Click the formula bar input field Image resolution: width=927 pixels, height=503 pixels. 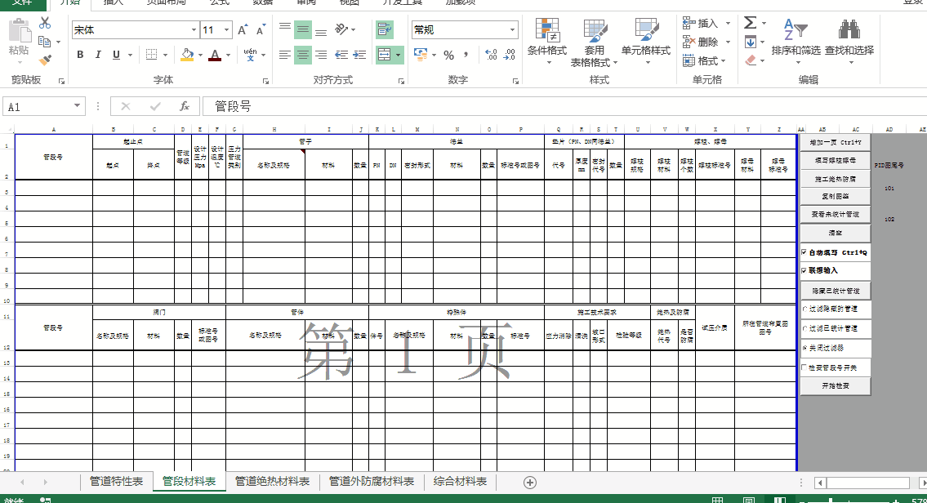564,106
